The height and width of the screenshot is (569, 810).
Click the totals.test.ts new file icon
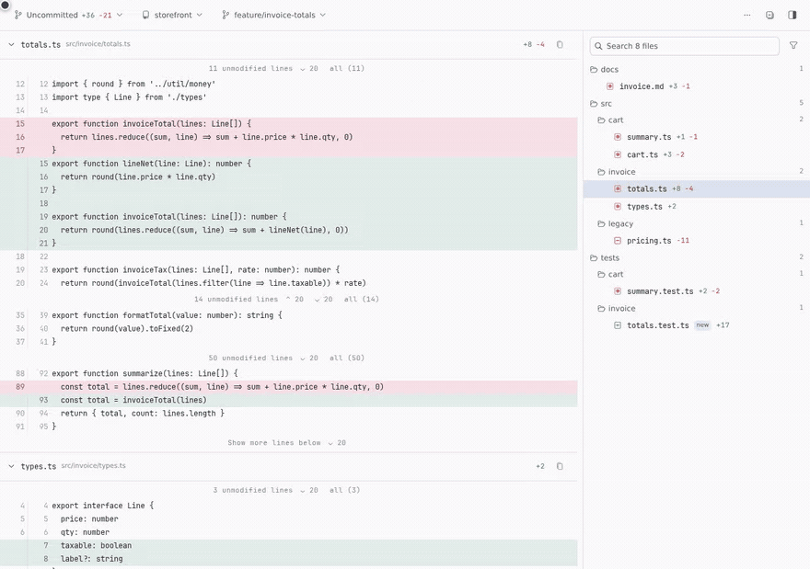tap(618, 325)
